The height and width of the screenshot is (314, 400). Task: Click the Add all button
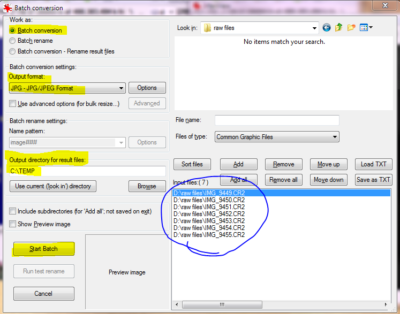pos(239,180)
